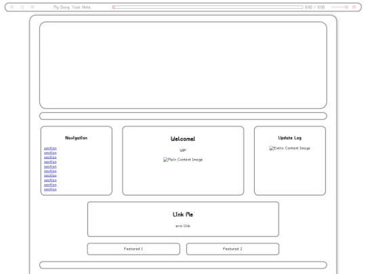
Task: Open the last 'section' link in Navigation
Action: pyautogui.click(x=50, y=189)
